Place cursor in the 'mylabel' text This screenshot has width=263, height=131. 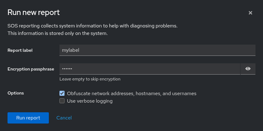tap(70, 50)
